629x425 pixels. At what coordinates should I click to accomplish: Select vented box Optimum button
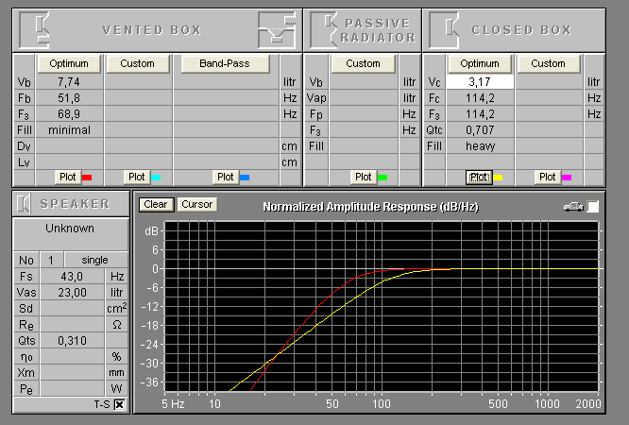(69, 64)
